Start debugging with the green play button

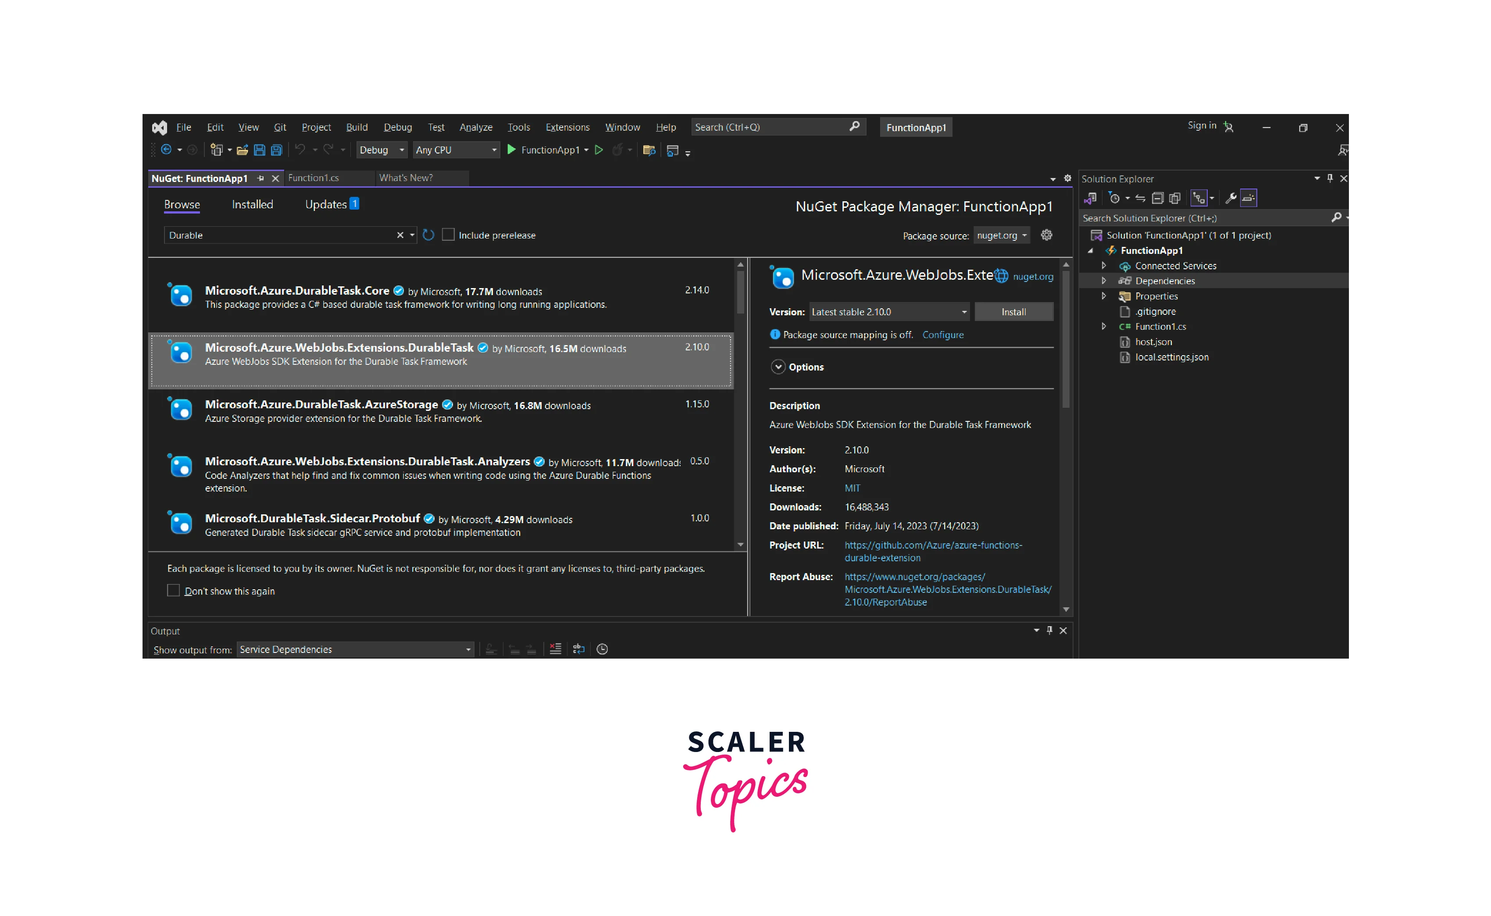point(511,150)
